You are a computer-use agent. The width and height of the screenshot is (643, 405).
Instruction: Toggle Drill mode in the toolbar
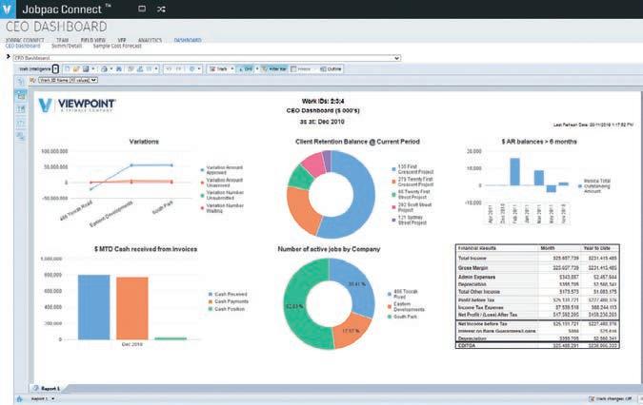coord(246,69)
